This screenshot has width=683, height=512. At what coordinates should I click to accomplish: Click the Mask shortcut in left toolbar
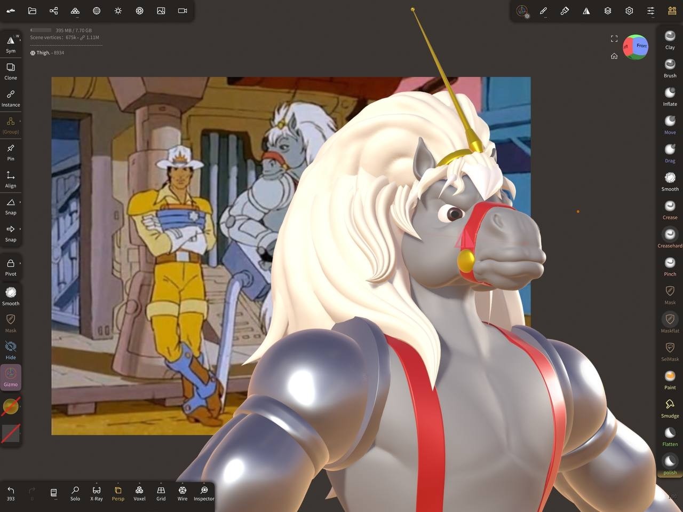[x=11, y=324]
